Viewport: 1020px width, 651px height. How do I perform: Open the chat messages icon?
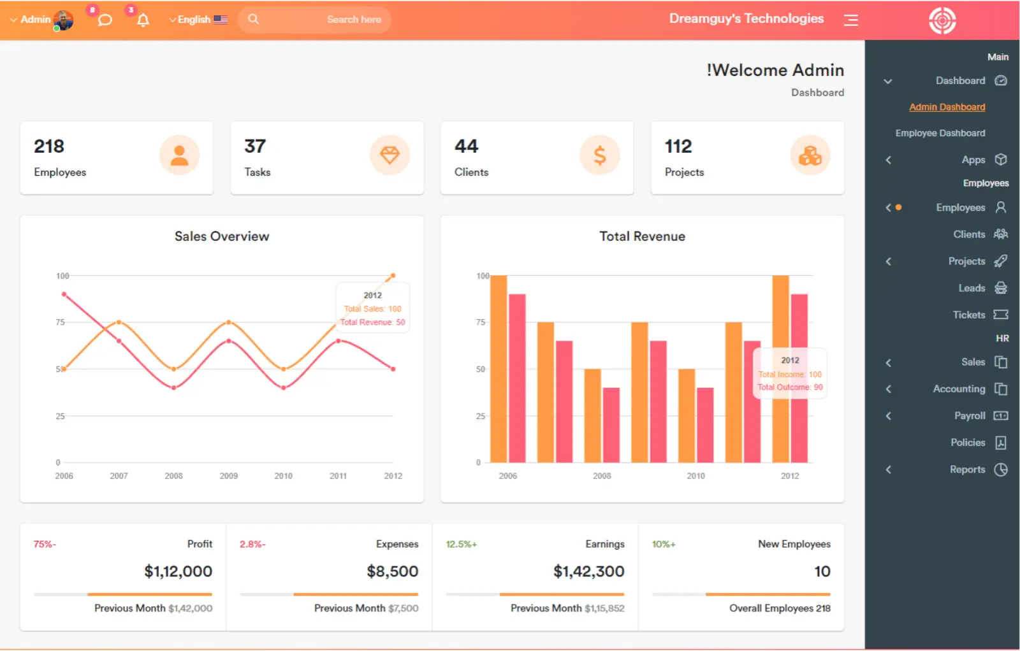click(x=105, y=20)
